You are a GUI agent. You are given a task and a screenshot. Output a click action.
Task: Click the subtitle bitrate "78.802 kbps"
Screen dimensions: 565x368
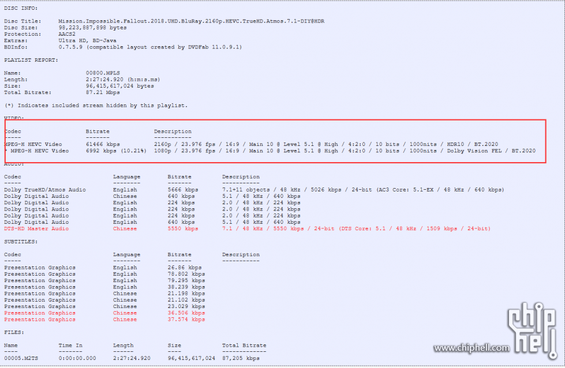[x=186, y=274]
